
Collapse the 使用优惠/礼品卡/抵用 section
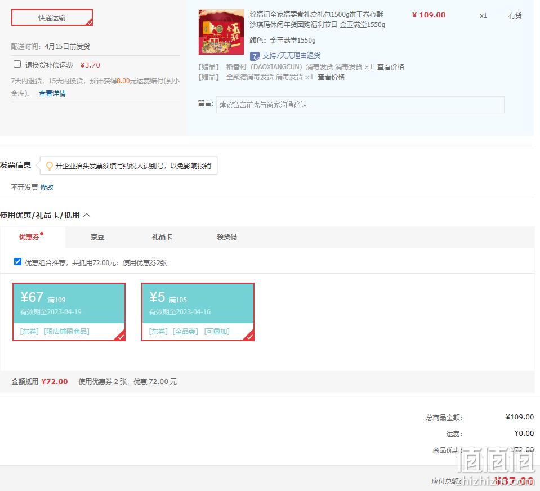(87, 215)
